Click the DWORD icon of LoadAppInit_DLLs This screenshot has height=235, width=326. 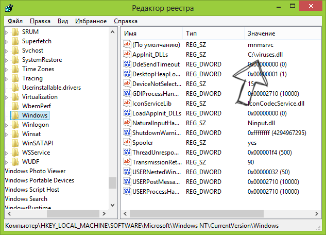(127, 113)
